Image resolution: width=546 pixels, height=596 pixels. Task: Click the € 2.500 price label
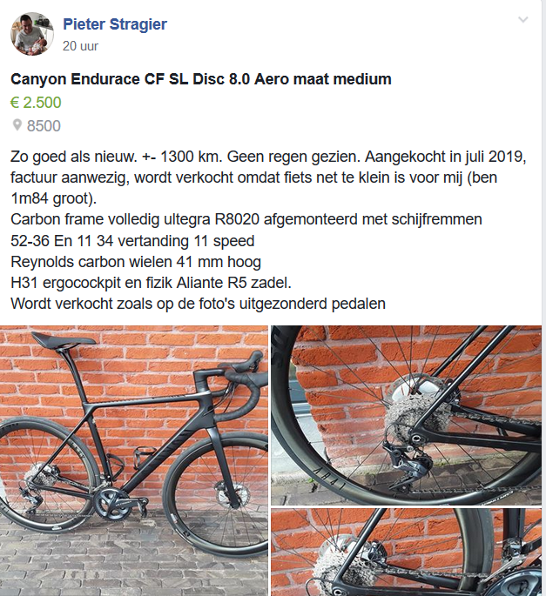36,103
